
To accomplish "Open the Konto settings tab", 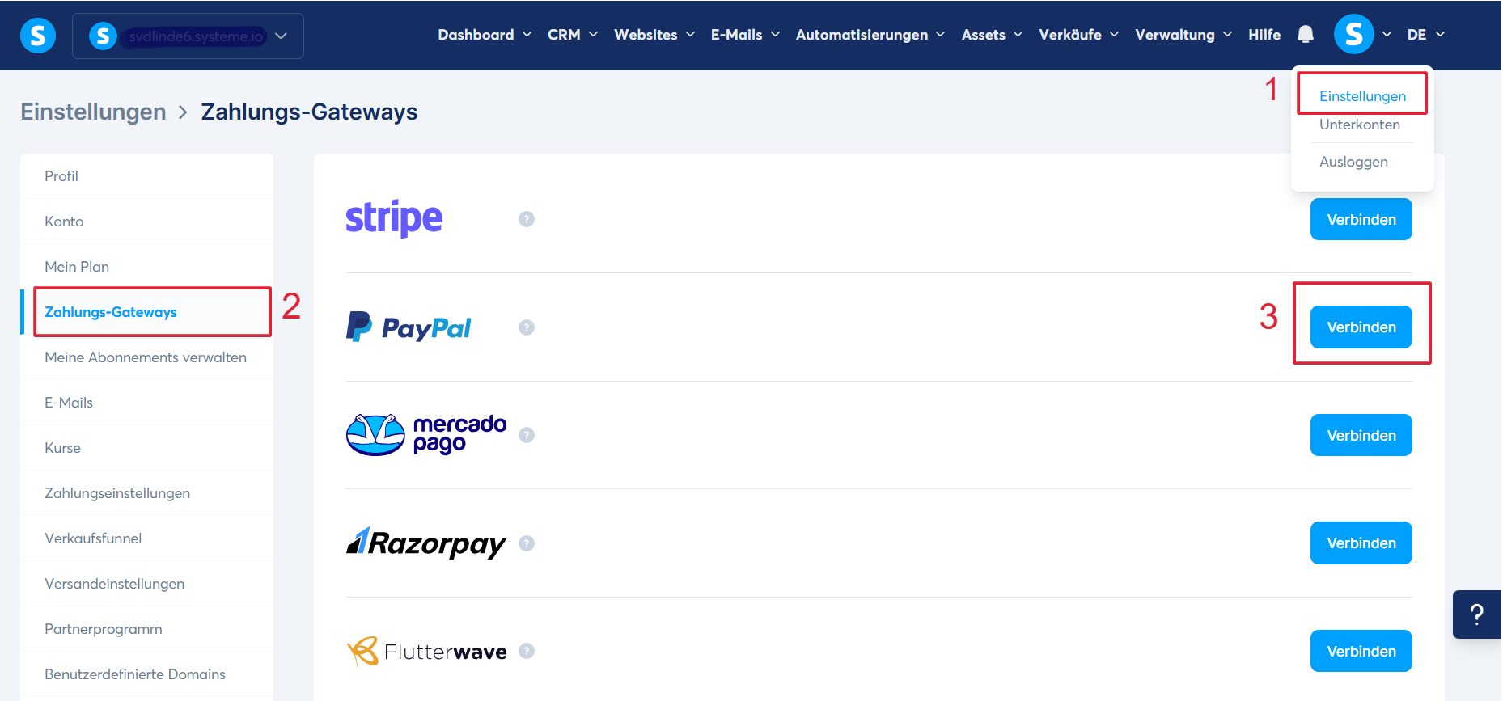I will pyautogui.click(x=147, y=222).
